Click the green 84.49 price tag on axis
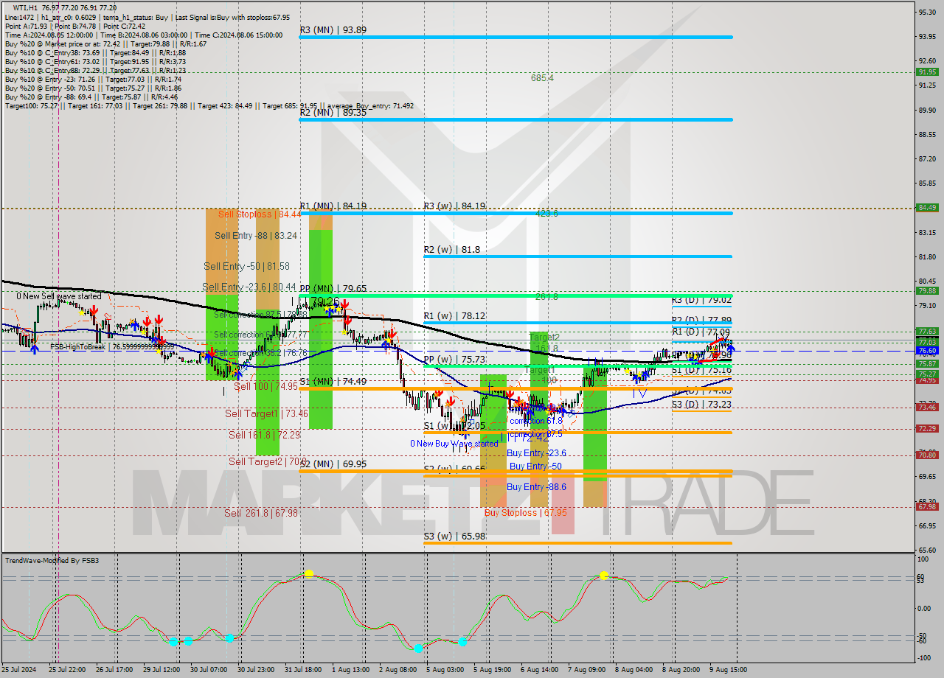Screen dimensions: 944x678 [926, 208]
